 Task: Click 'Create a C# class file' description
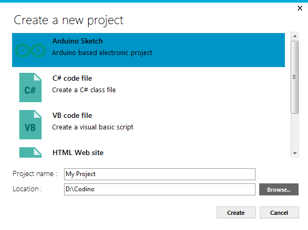click(84, 90)
